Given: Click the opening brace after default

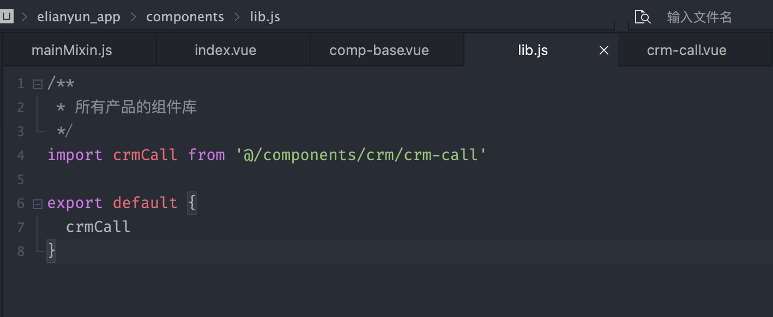Looking at the screenshot, I should tap(191, 203).
